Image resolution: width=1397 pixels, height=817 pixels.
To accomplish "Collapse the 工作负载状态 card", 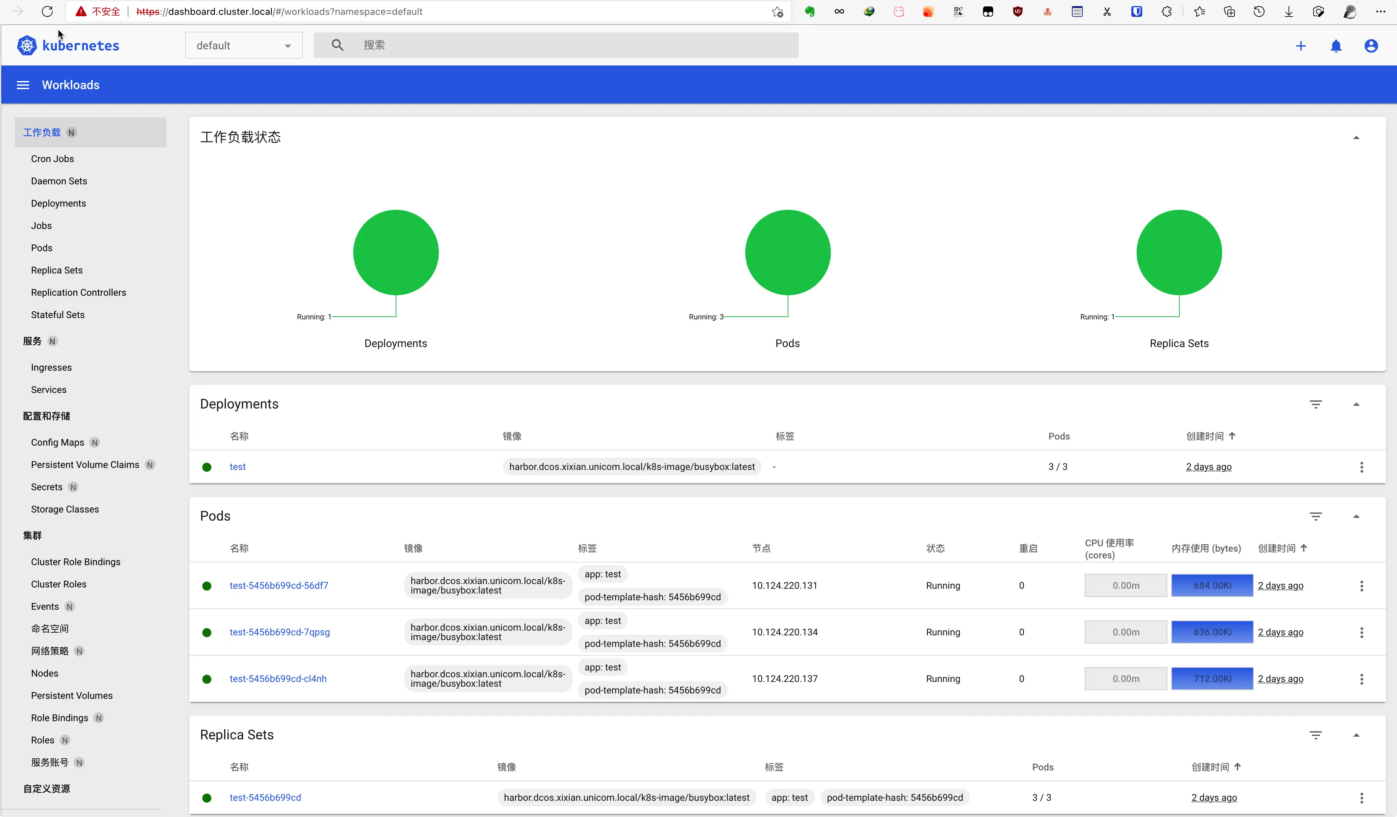I will (x=1356, y=137).
